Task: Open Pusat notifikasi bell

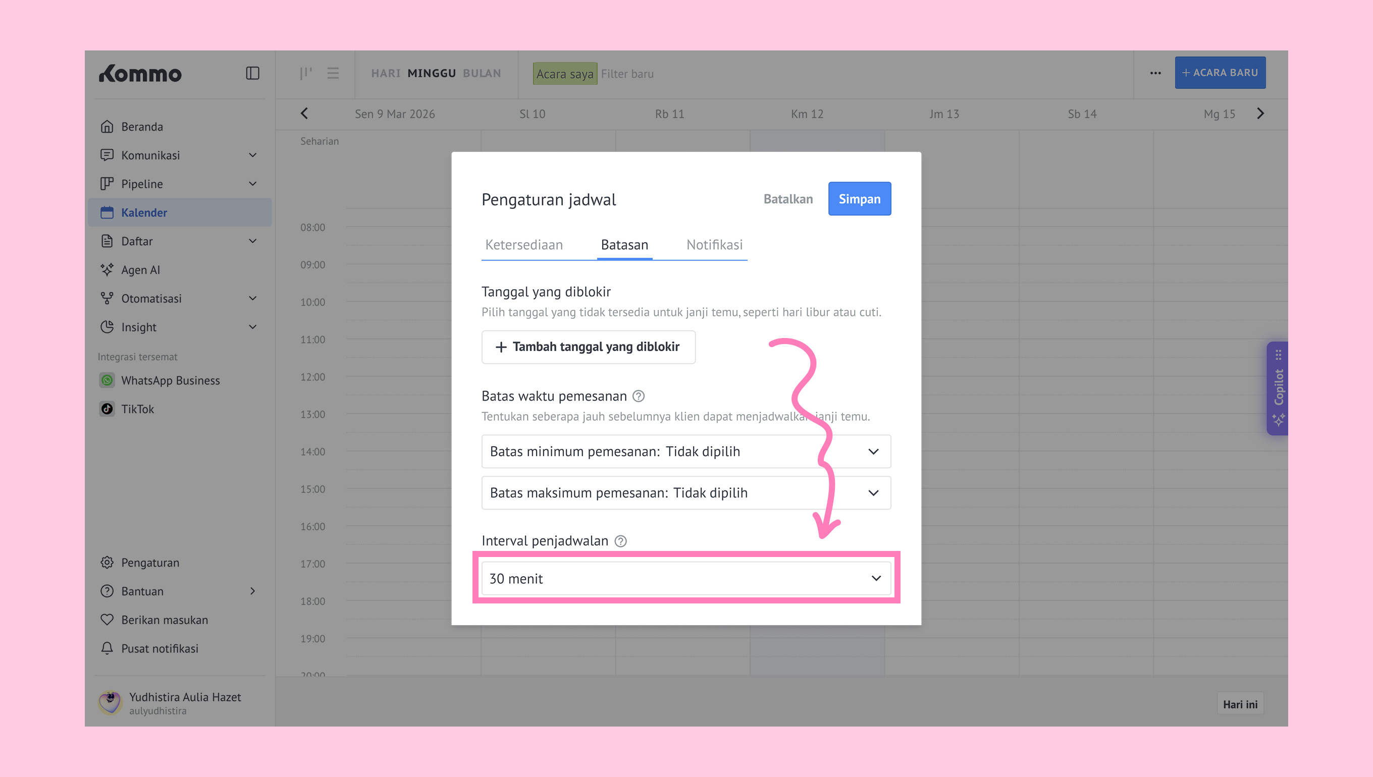Action: (x=108, y=648)
